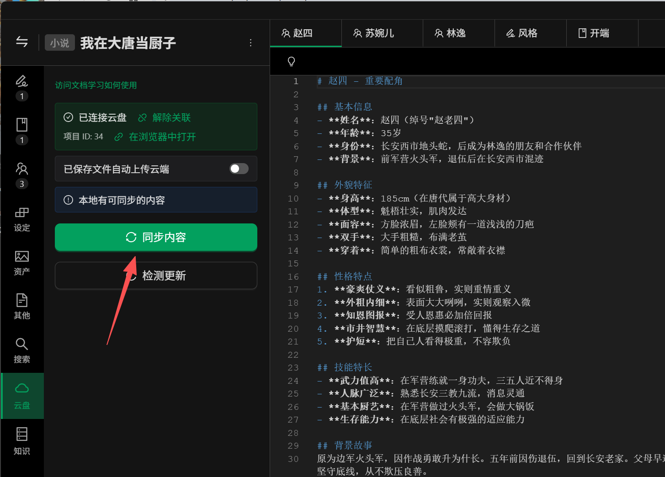Switch to the 风格 tab
This screenshot has height=477, width=665.
click(x=522, y=33)
